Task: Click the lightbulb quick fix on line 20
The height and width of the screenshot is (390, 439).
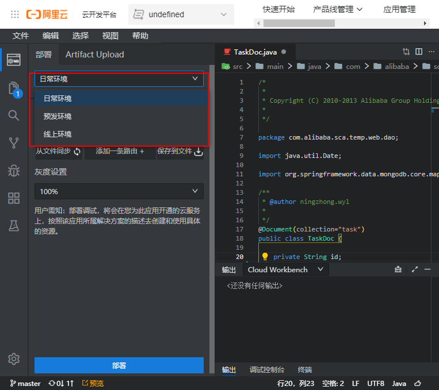Action: (265, 256)
